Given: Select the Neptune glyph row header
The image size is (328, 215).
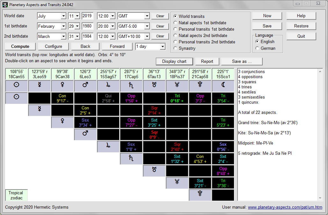Looking at the screenshot, I should [x=177, y=183].
